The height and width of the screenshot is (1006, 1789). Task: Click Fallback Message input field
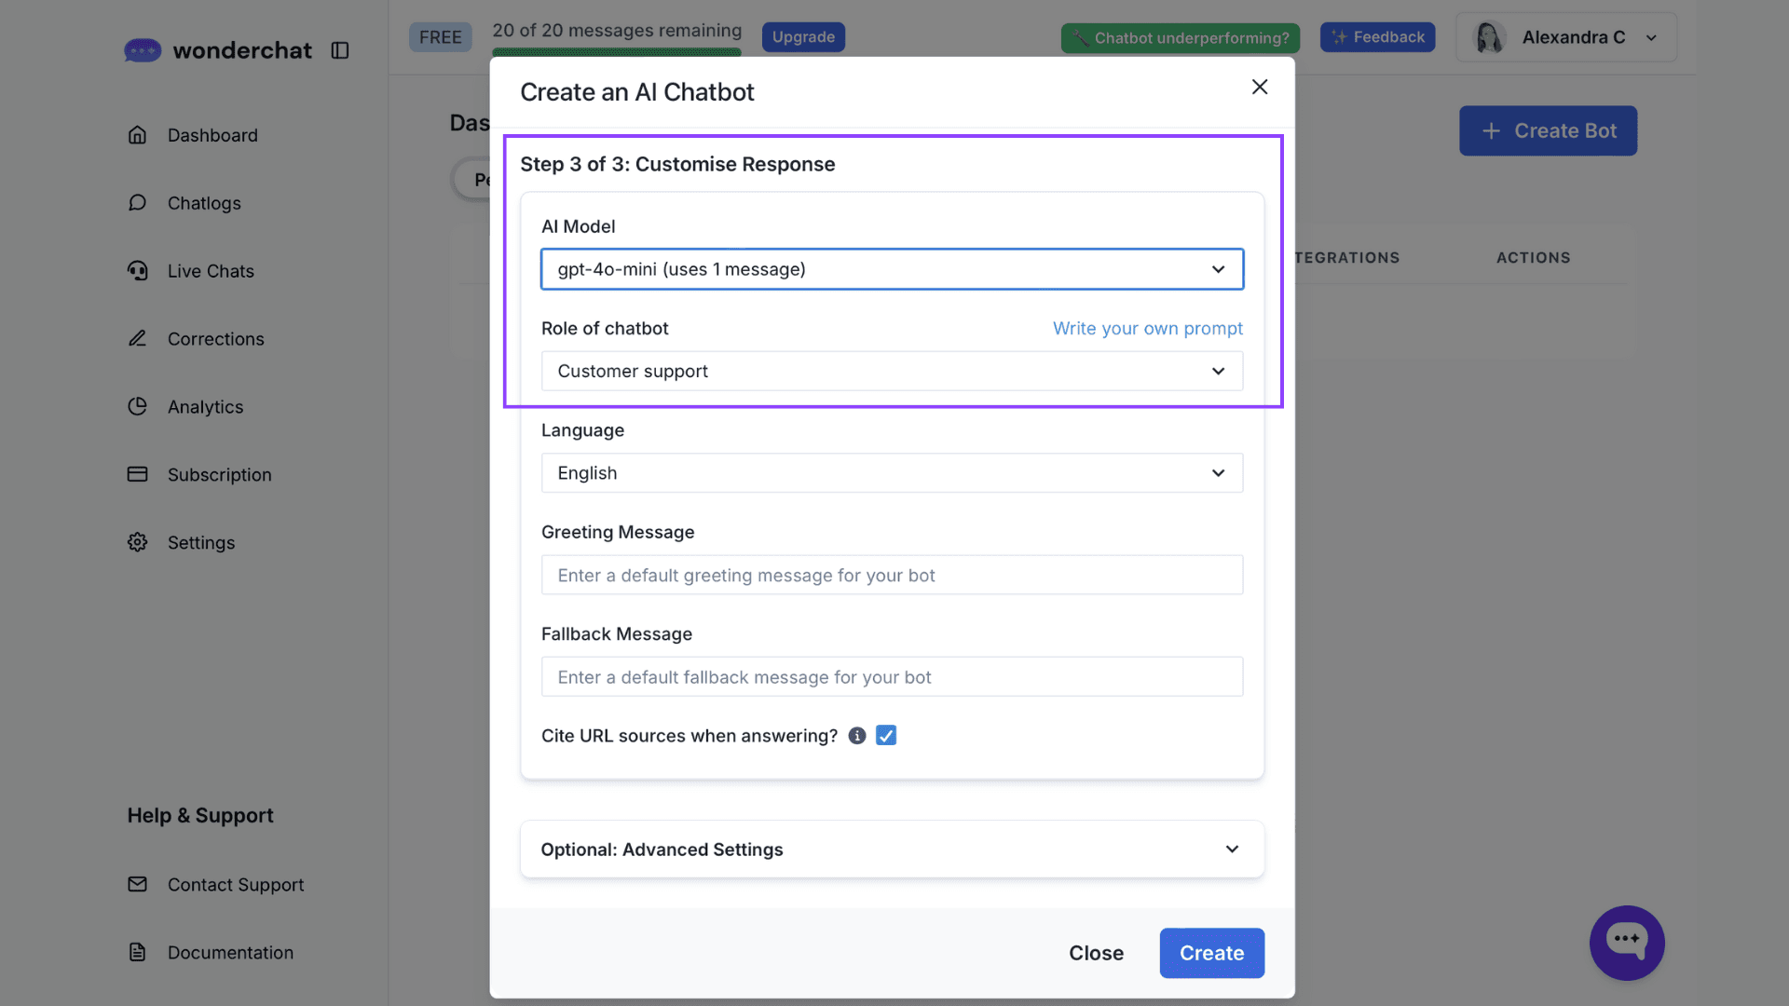892,675
